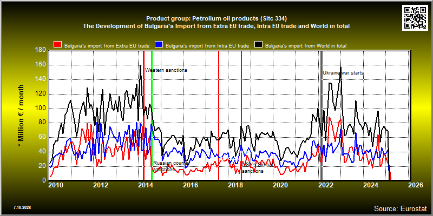Click the 100 y-axis value
433x216 pixels.
tap(41, 109)
